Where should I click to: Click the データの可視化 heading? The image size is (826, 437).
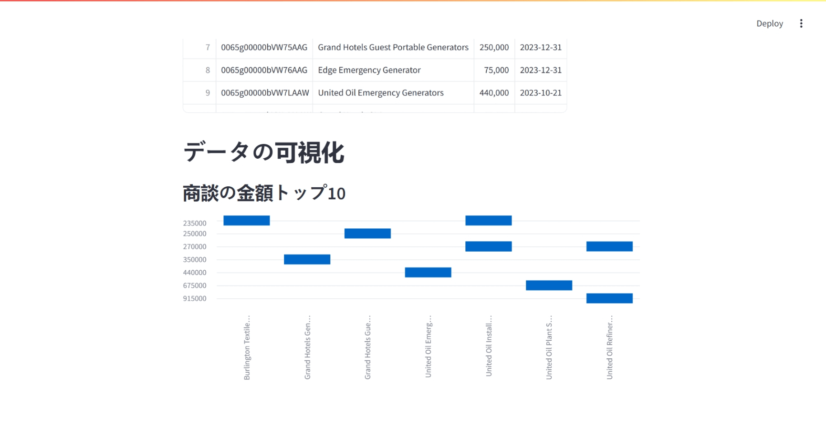tap(264, 152)
